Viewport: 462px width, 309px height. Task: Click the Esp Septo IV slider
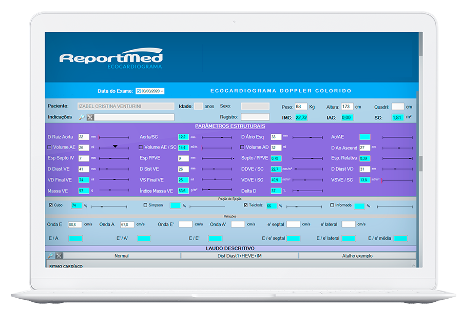(x=114, y=158)
